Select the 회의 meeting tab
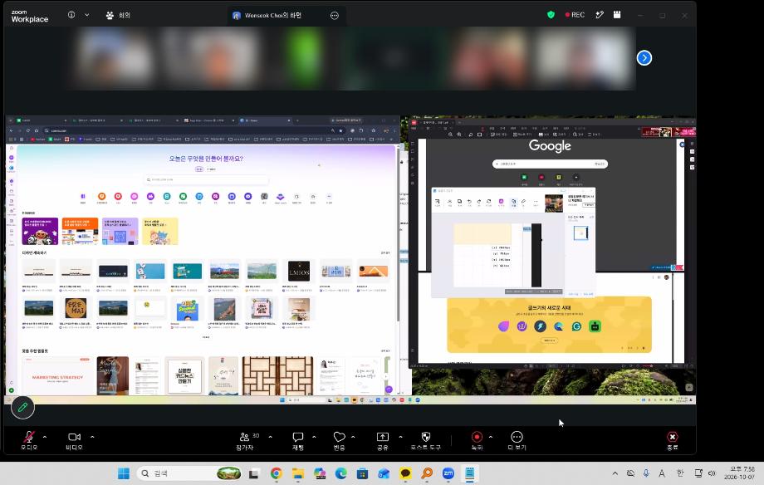 tap(119, 15)
